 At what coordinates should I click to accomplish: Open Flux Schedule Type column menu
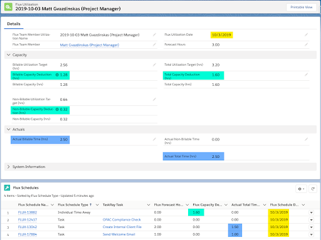97,205
